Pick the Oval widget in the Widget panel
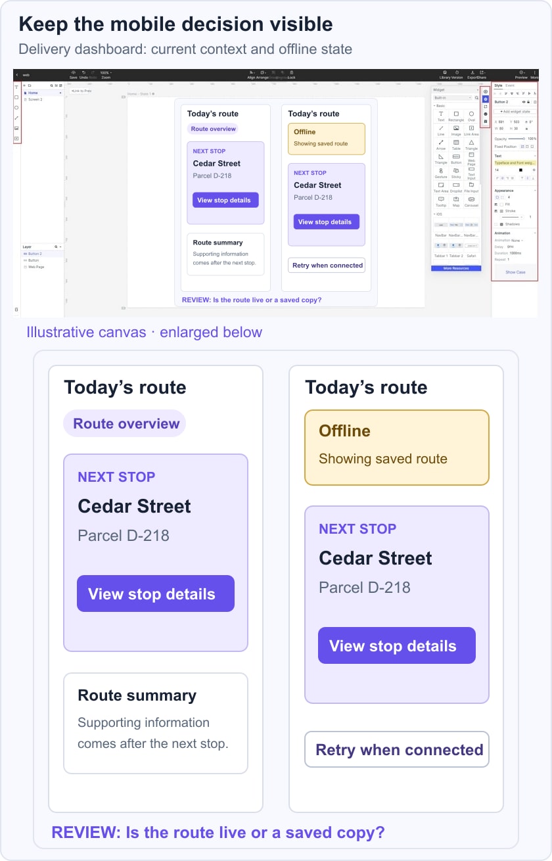 pos(471,116)
